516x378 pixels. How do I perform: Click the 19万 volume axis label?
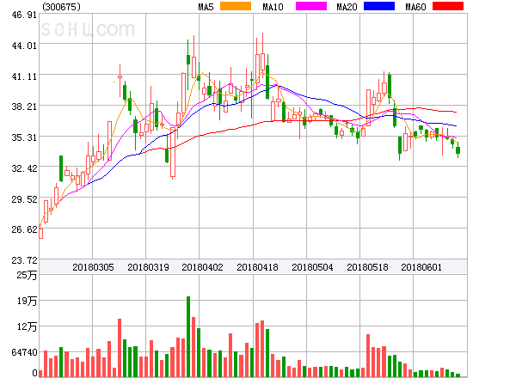(27, 301)
